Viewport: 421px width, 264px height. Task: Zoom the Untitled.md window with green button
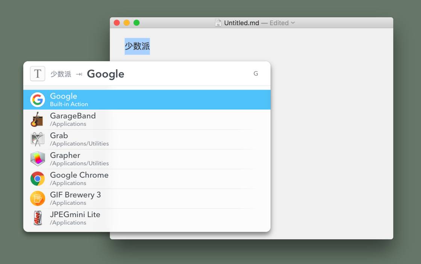pos(137,23)
